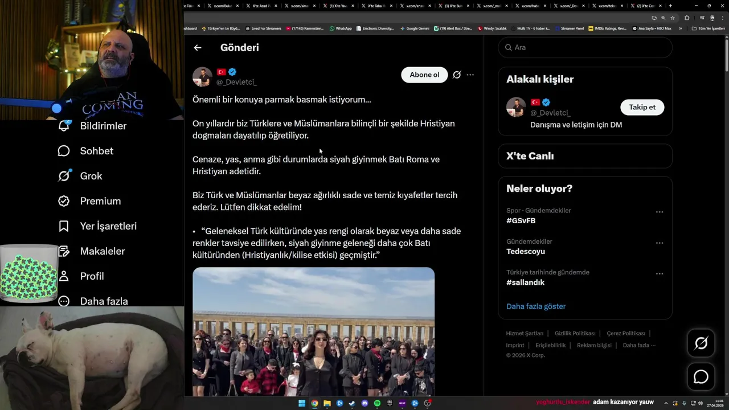Go back with the Gönderi arrow

tap(198, 48)
